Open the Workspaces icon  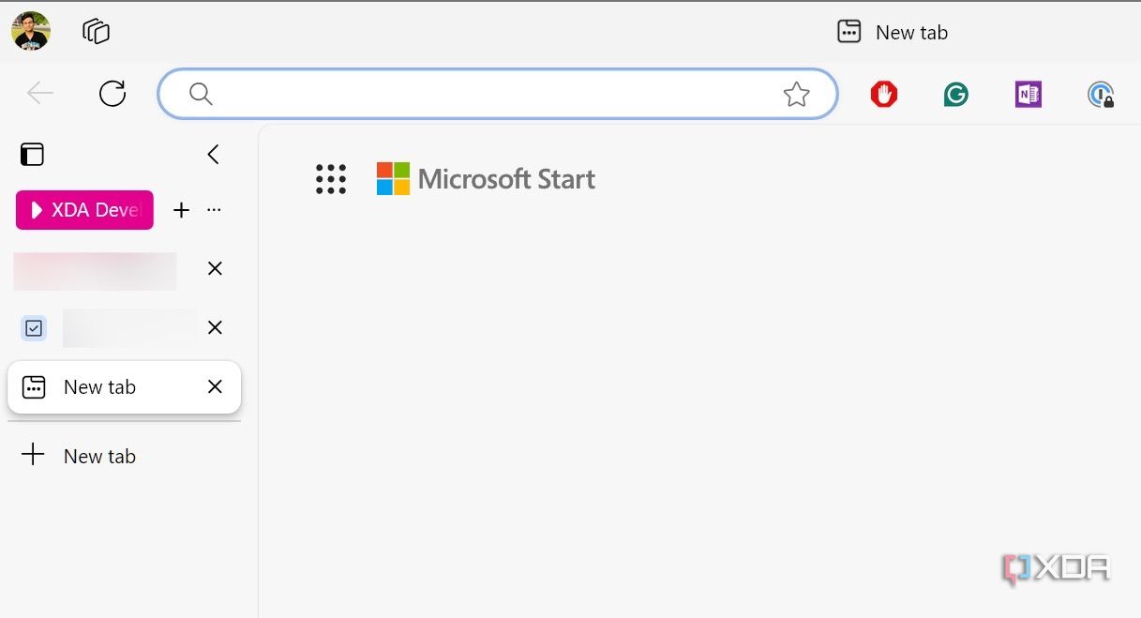coord(96,31)
